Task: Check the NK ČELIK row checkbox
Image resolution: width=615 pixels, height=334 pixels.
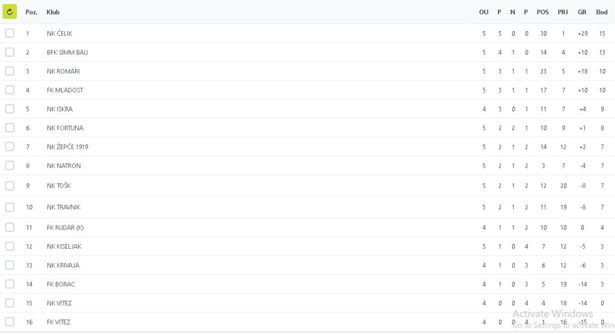Action: [x=10, y=34]
